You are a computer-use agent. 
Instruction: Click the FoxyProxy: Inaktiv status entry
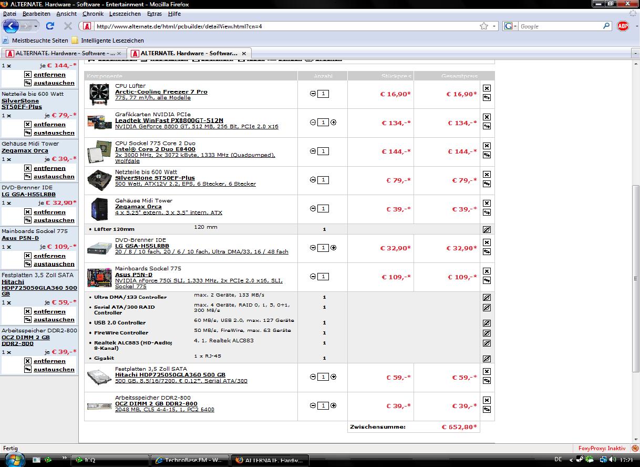602,448
